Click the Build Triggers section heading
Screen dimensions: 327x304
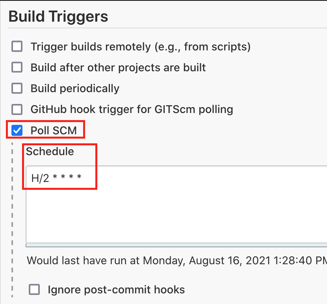(58, 17)
